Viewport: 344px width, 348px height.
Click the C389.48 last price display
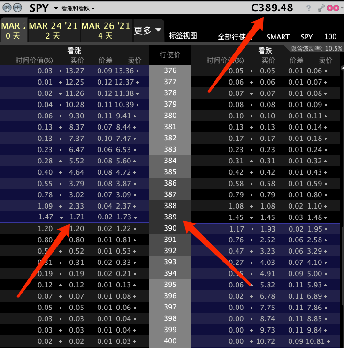(272, 8)
